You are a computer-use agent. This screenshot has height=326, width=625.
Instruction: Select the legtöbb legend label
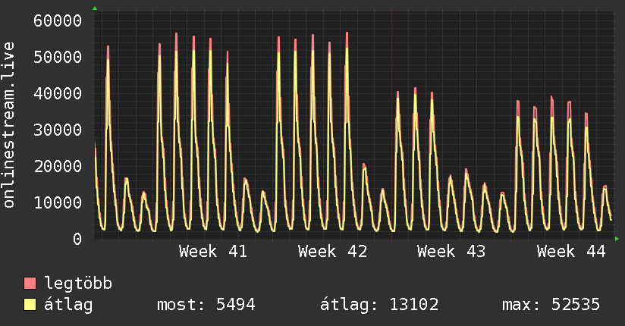(x=78, y=284)
